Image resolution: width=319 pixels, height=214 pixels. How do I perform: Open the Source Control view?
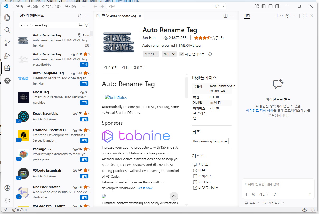tap(7, 43)
